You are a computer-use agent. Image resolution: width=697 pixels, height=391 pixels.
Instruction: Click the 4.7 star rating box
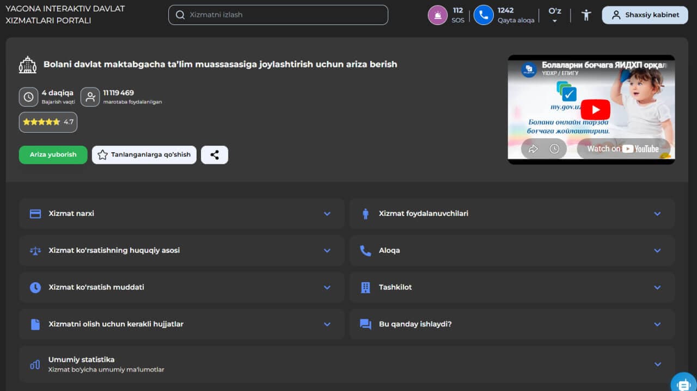tap(48, 122)
